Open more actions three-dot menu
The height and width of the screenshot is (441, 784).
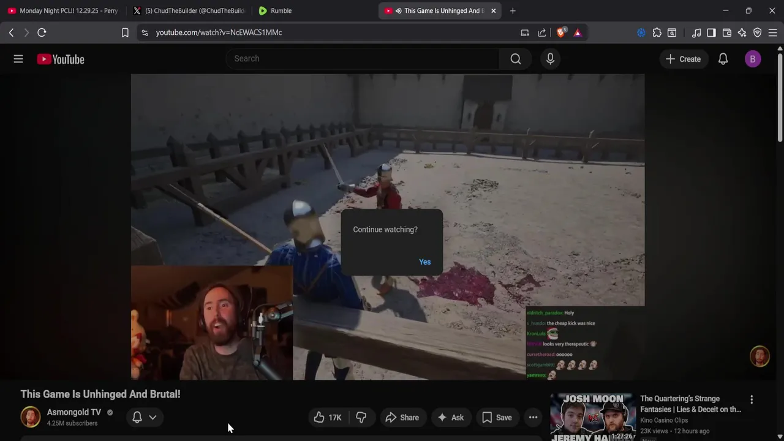[533, 417]
